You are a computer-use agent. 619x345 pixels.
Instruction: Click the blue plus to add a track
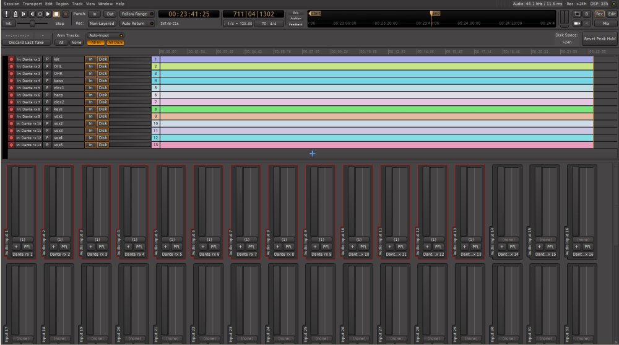point(312,154)
